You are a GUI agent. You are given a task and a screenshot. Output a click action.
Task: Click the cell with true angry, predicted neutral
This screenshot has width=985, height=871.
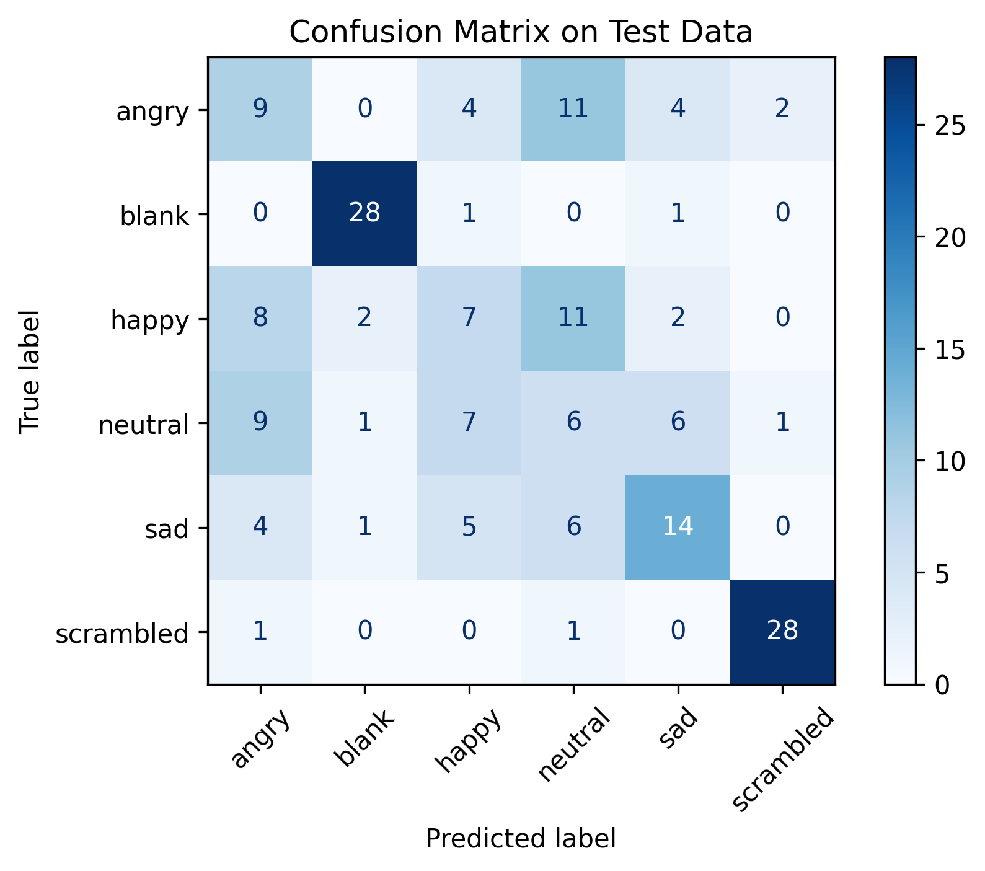(x=573, y=109)
